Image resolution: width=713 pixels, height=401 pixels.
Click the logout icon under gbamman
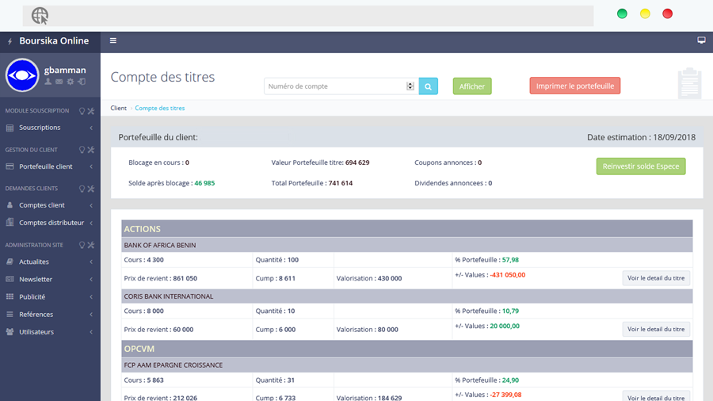82,82
